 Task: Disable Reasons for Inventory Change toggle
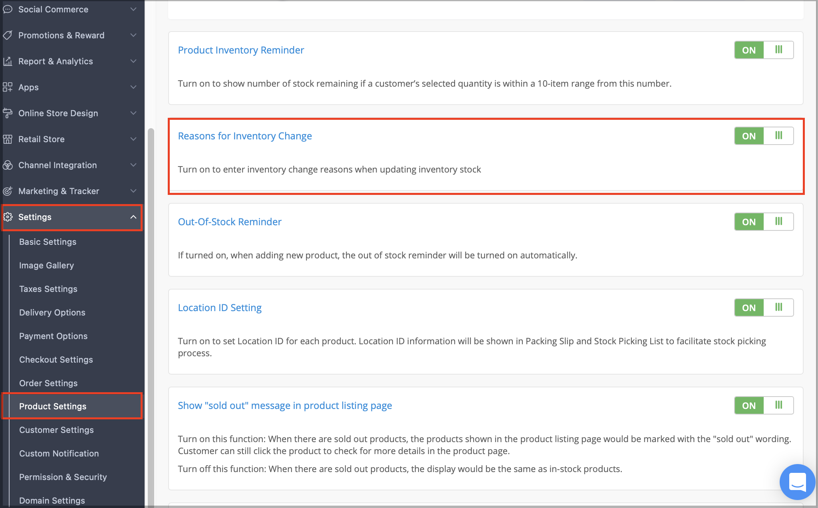click(x=763, y=136)
